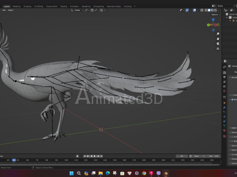Toggle proportional editing in header
The height and width of the screenshot is (177, 237).
click(101, 10)
